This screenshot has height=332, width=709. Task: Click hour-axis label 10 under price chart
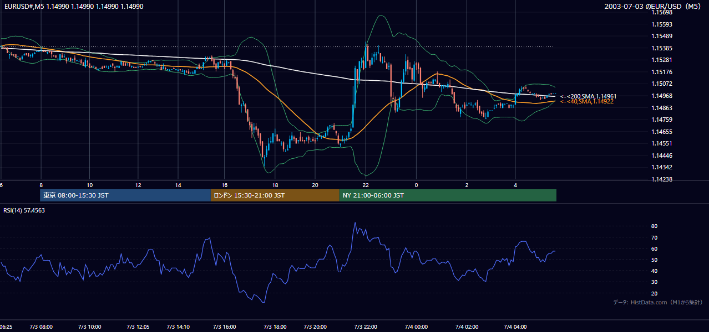tap(89, 185)
